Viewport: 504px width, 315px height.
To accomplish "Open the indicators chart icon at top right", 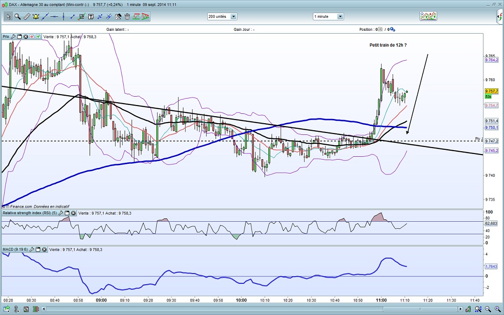I will click(428, 16).
